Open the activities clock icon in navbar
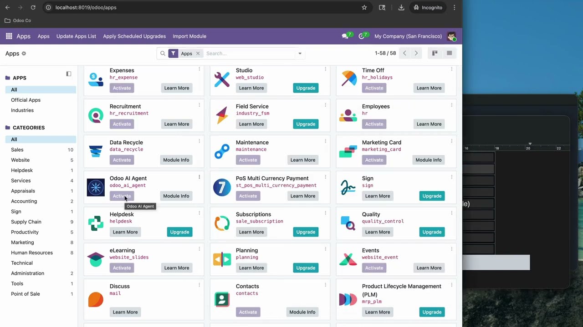The width and height of the screenshot is (583, 327). [362, 36]
